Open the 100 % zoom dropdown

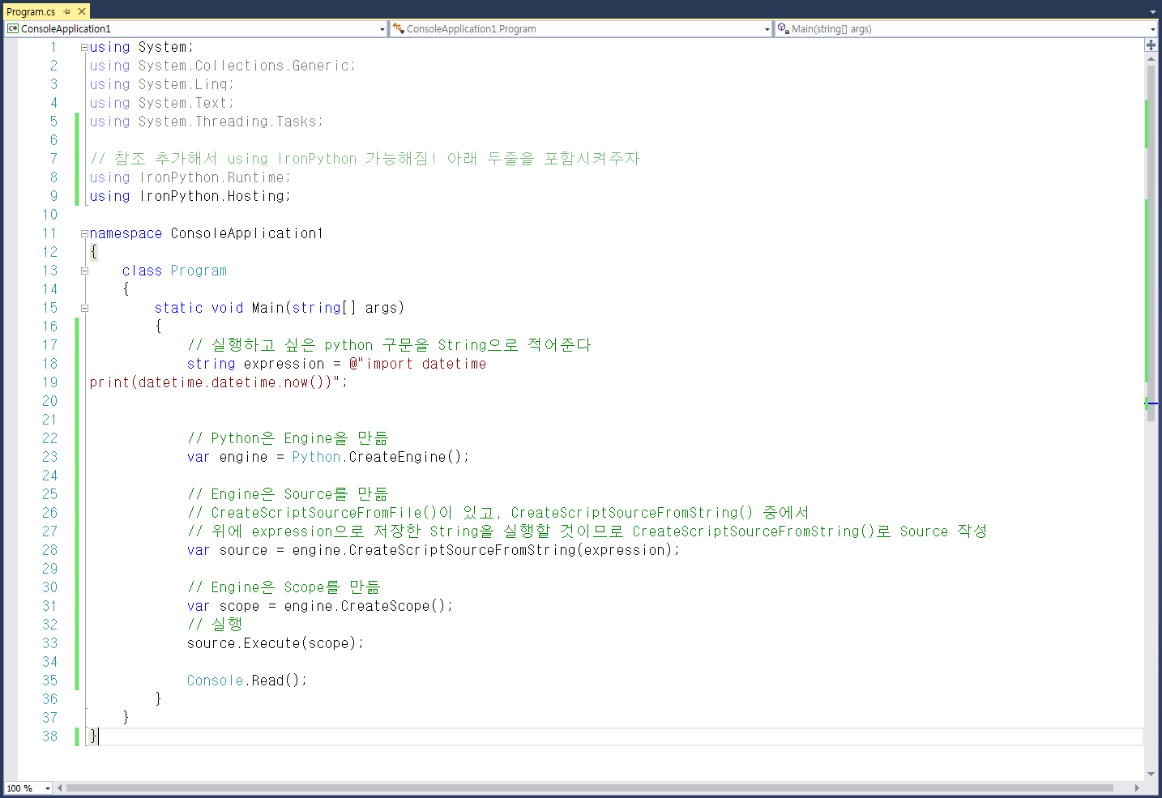48,788
